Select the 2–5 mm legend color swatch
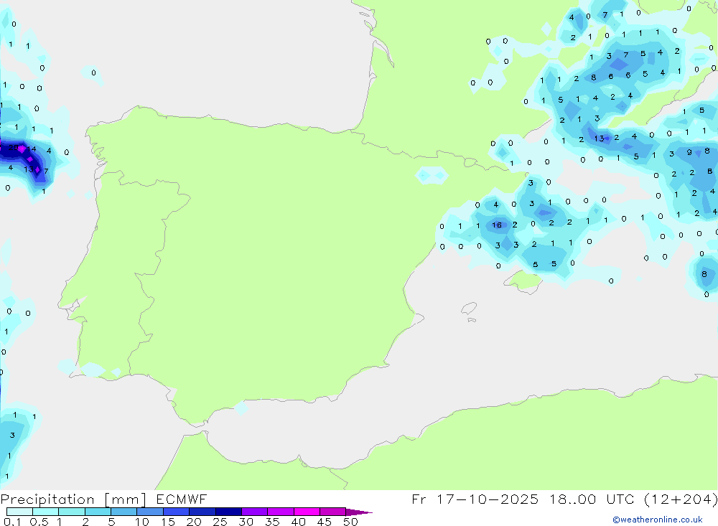This screenshot has width=718, height=526. pos(98,512)
